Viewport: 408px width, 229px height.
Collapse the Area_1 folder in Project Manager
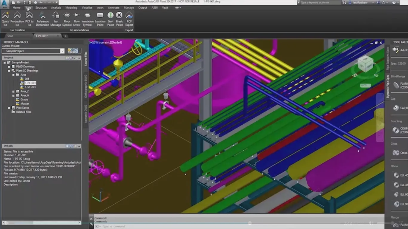(x=14, y=75)
